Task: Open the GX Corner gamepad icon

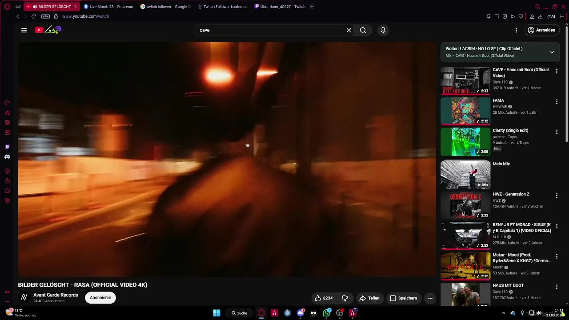Action: click(x=18, y=7)
